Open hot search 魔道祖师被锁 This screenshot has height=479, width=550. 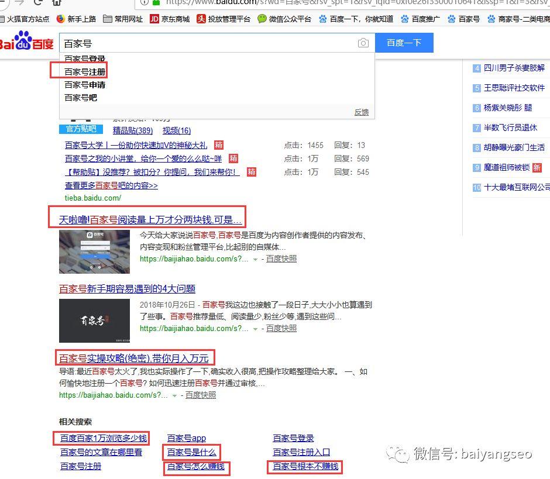tap(506, 168)
